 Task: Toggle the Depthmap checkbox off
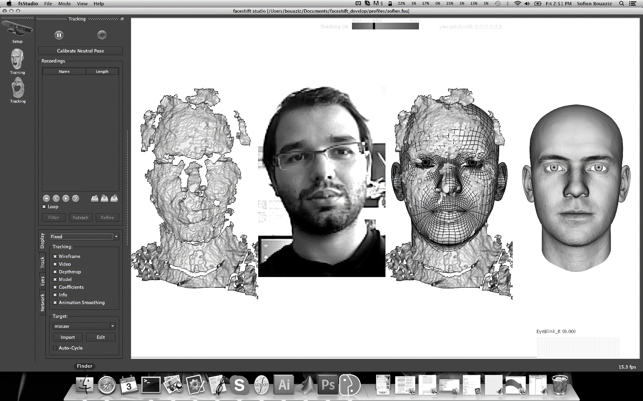click(x=55, y=272)
